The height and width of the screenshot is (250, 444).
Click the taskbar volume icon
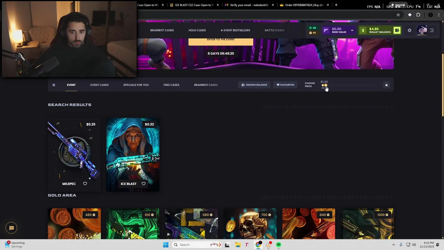[414, 245]
